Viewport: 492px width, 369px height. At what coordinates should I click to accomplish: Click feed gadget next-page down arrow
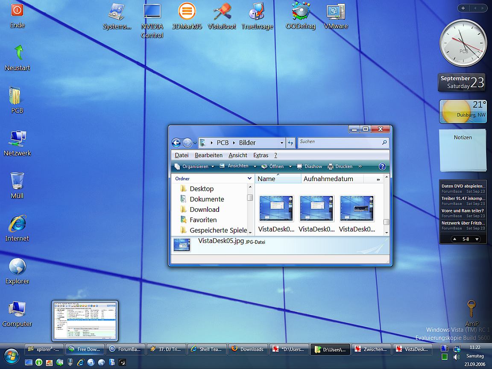click(x=477, y=239)
